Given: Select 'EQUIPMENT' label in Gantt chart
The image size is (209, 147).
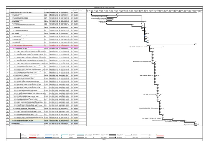Looking at the screenshot, I should (x=103, y=23).
